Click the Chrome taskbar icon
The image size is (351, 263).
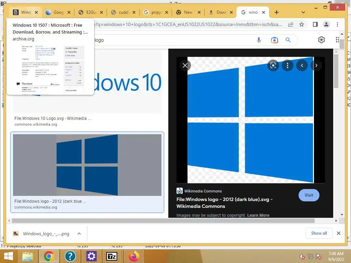click(x=49, y=256)
